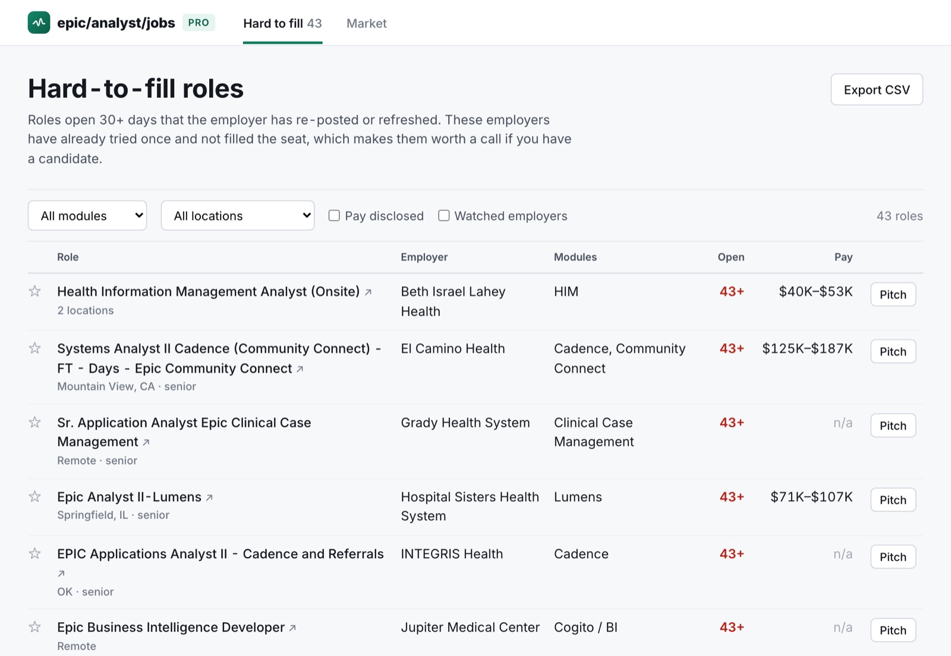Star the Sr. Application Analyst Clinical Case role
The image size is (951, 656).
point(35,422)
